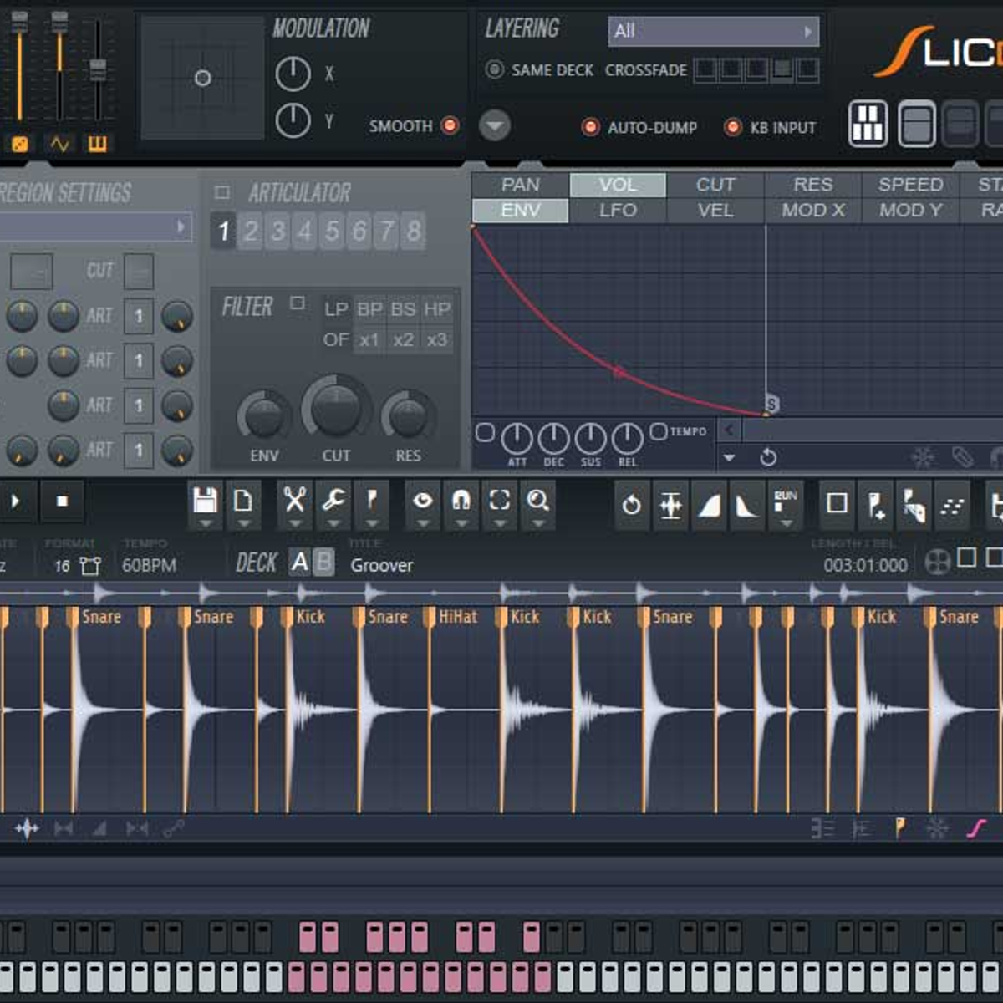
Task: Click the add marker flag plus icon
Action: click(875, 505)
